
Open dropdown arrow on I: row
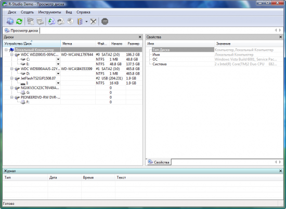(58, 83)
